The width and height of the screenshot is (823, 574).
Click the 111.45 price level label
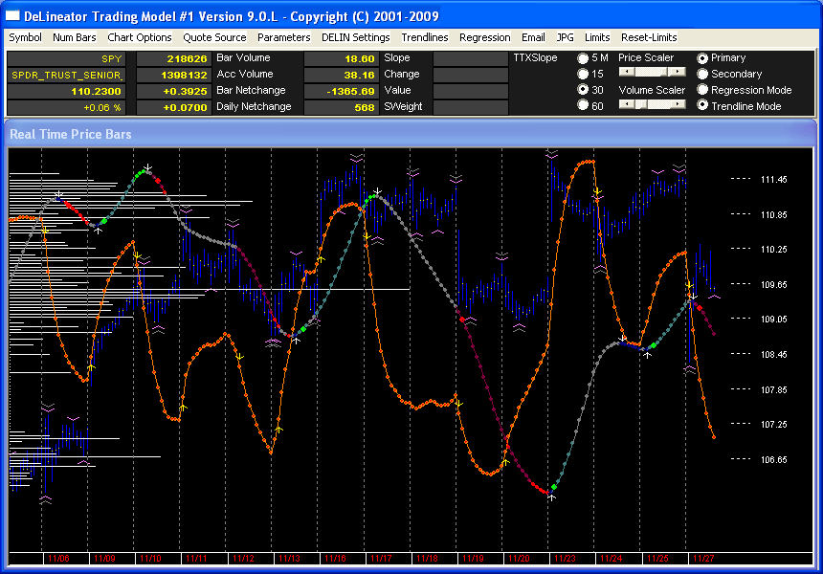pos(773,180)
